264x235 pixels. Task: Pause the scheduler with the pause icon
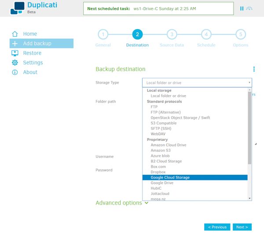point(242,8)
